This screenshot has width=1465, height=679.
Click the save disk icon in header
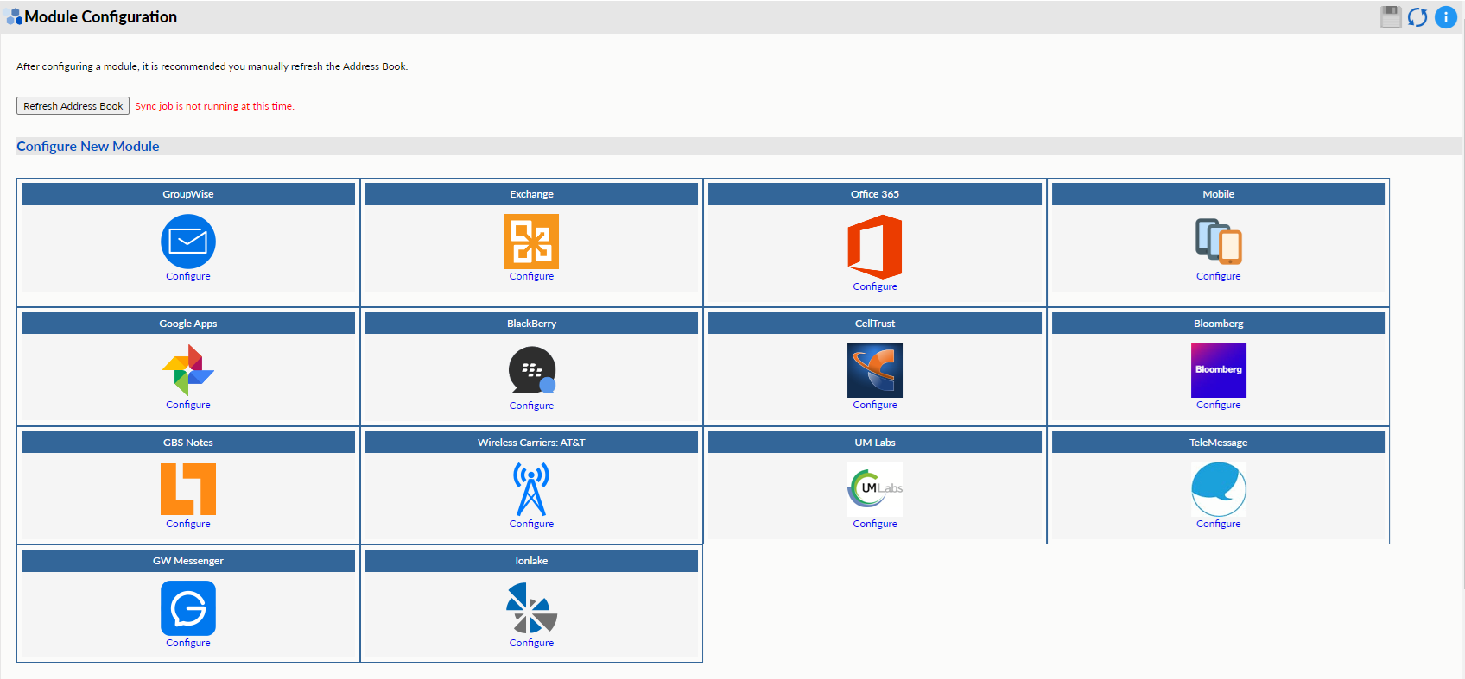1391,17
